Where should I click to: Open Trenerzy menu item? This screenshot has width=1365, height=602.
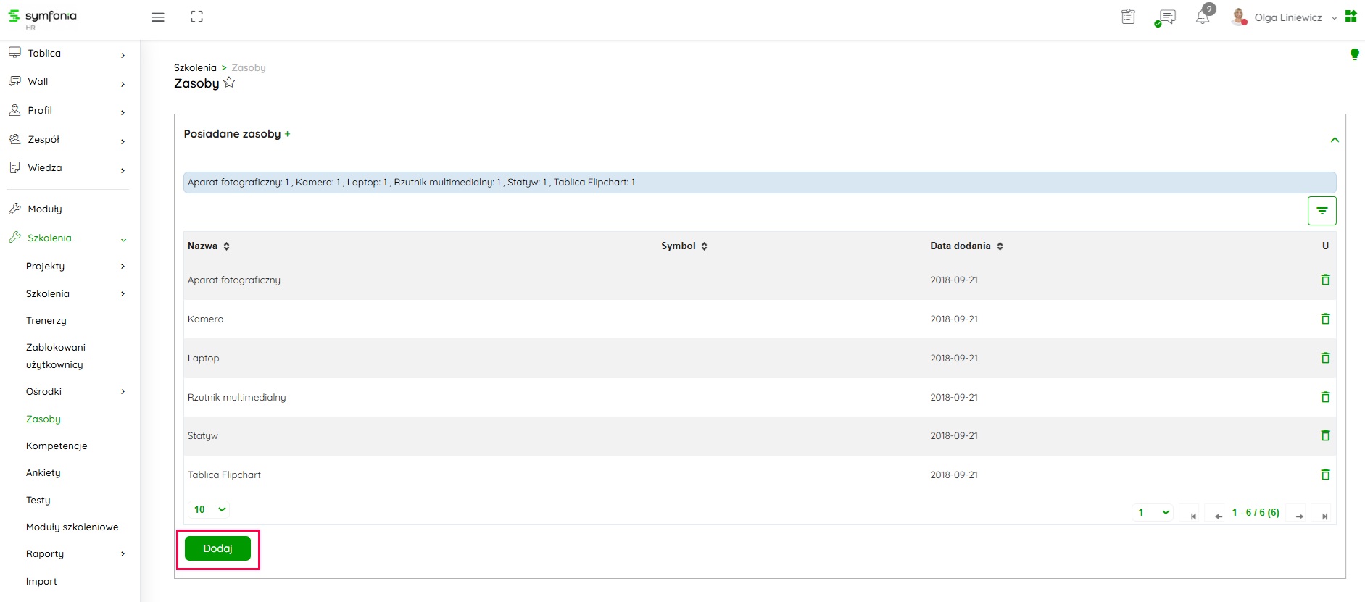click(46, 320)
